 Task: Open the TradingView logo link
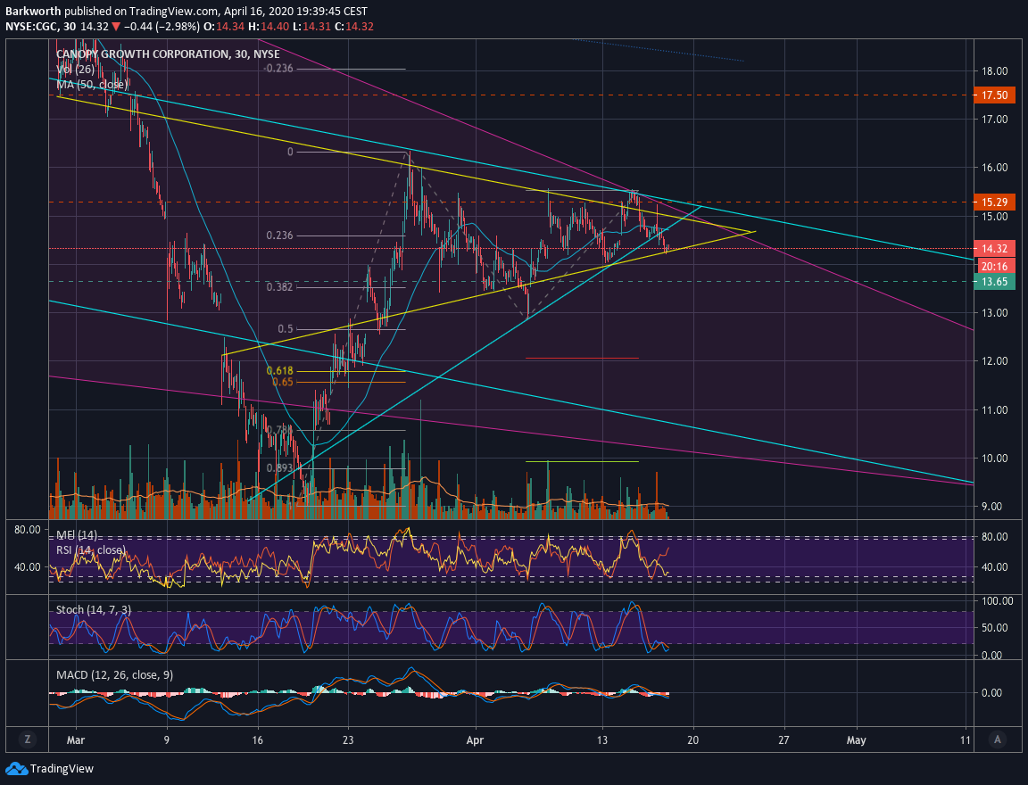click(x=50, y=769)
